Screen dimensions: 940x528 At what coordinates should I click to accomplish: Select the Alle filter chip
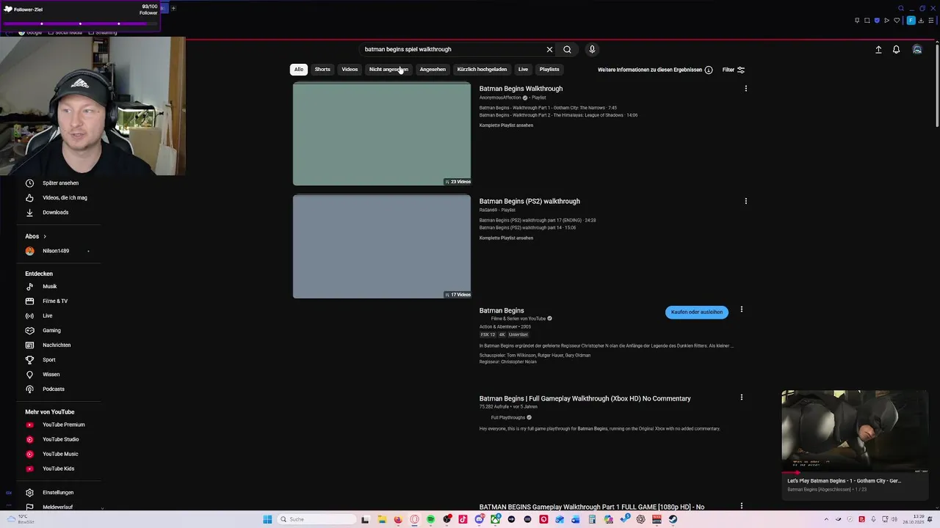[299, 69]
